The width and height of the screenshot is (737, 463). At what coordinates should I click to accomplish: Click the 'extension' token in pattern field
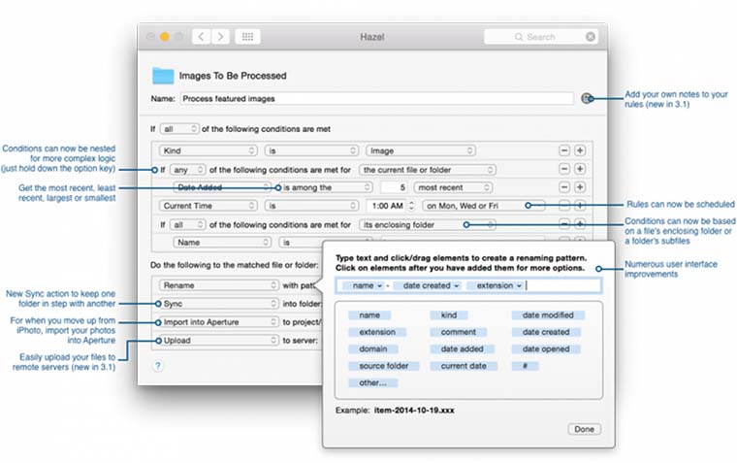[496, 285]
